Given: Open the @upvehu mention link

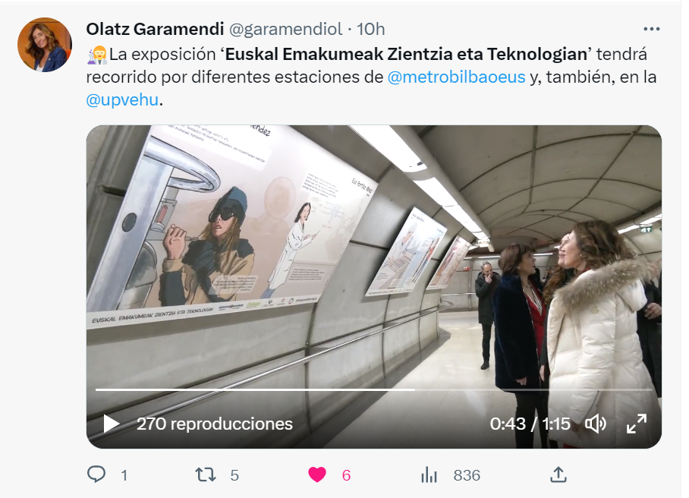Looking at the screenshot, I should coord(122,99).
